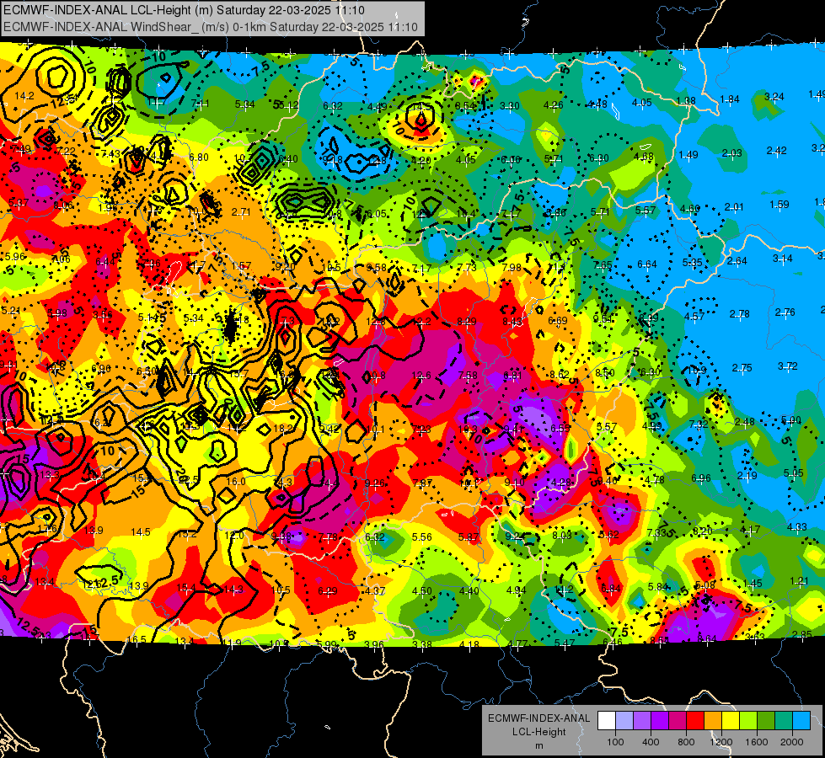Click the map value 12.6
Viewport: 825px width, 758px height.
pos(421,375)
